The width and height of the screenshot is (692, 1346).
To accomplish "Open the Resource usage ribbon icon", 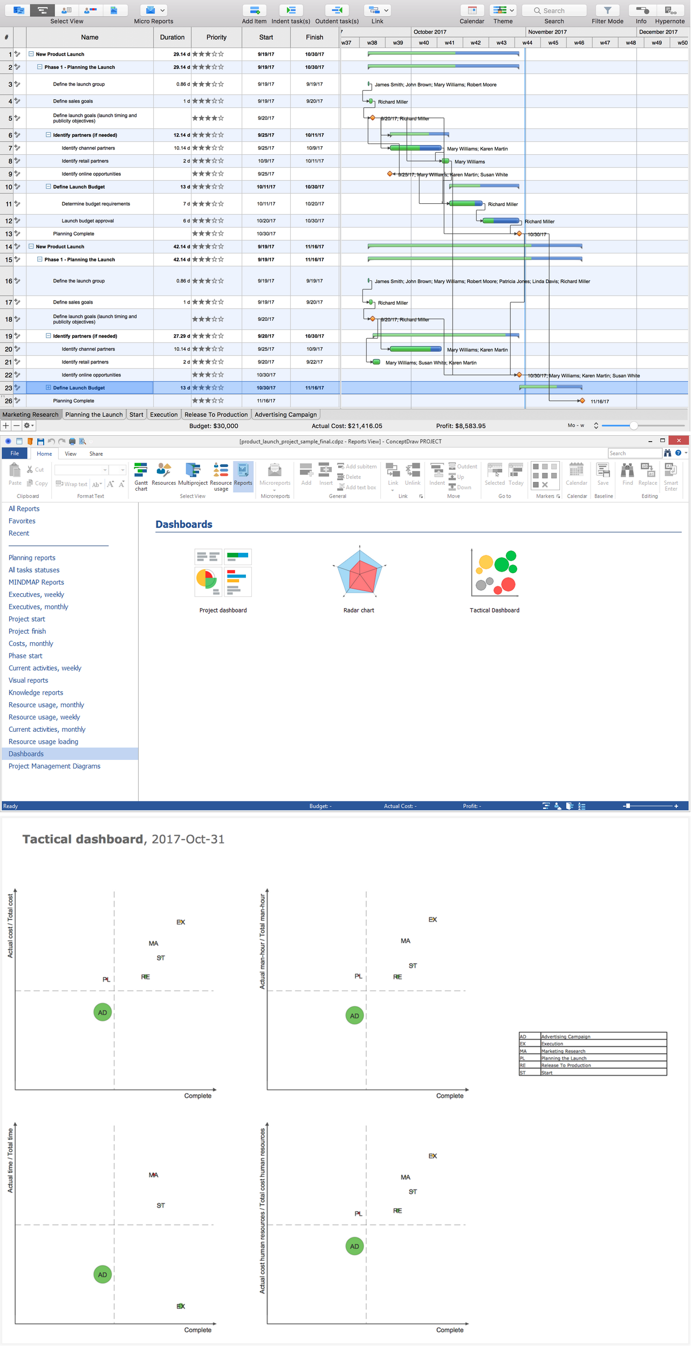I will click(x=221, y=478).
